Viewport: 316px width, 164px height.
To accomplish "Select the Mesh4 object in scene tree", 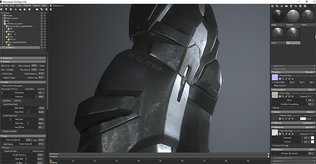I will click(11, 32).
